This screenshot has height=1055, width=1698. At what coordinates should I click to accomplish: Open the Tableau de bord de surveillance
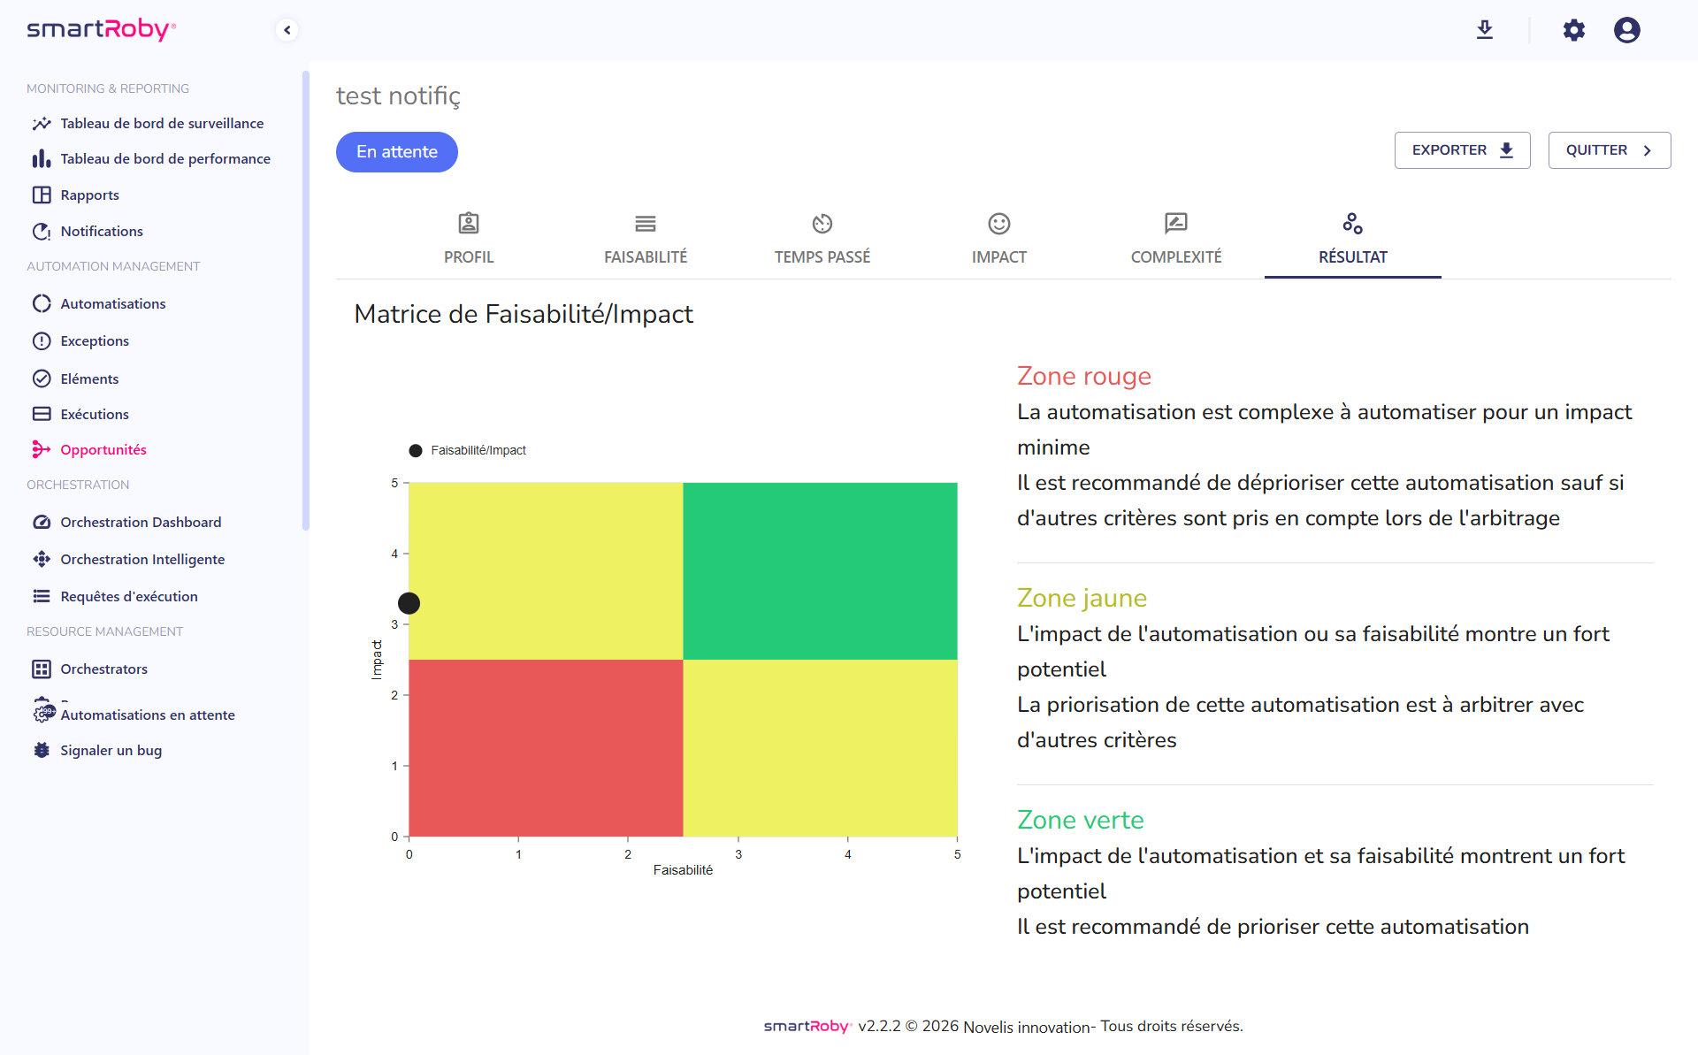pos(162,123)
